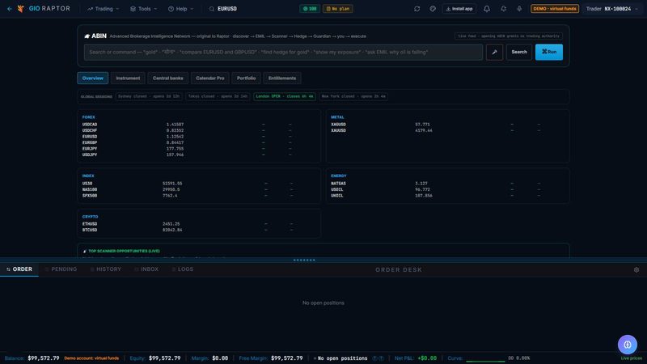Click the Tokyo closed session chip
The width and height of the screenshot is (647, 364).
(x=218, y=96)
